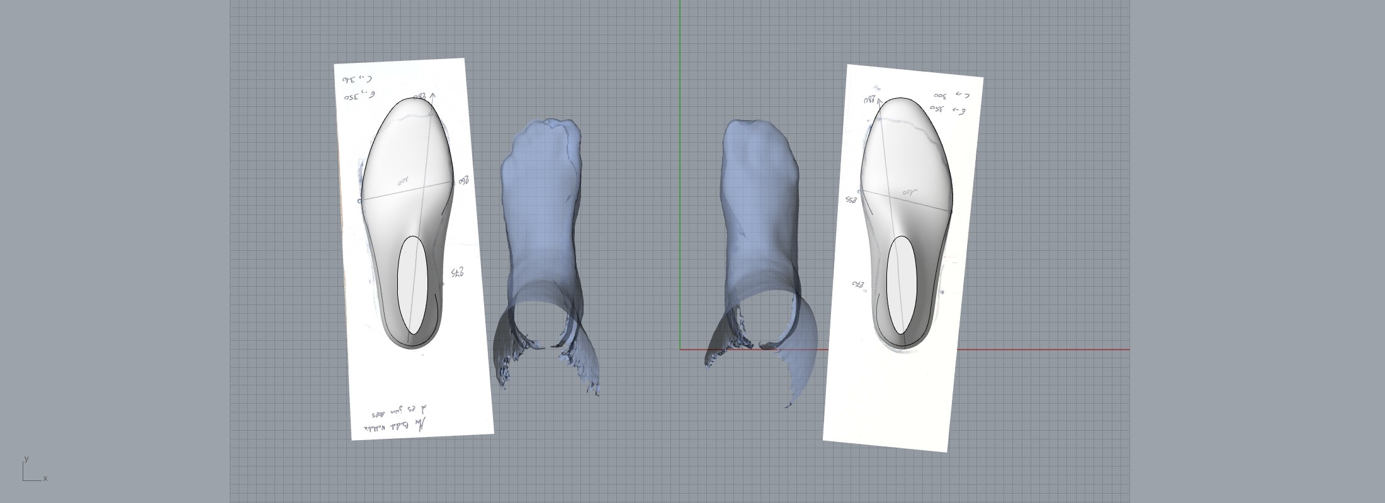Click the 245 measurement on left sheet
The image size is (1385, 503).
(458, 272)
